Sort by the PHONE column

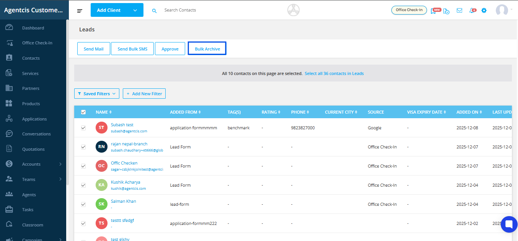pos(300,112)
